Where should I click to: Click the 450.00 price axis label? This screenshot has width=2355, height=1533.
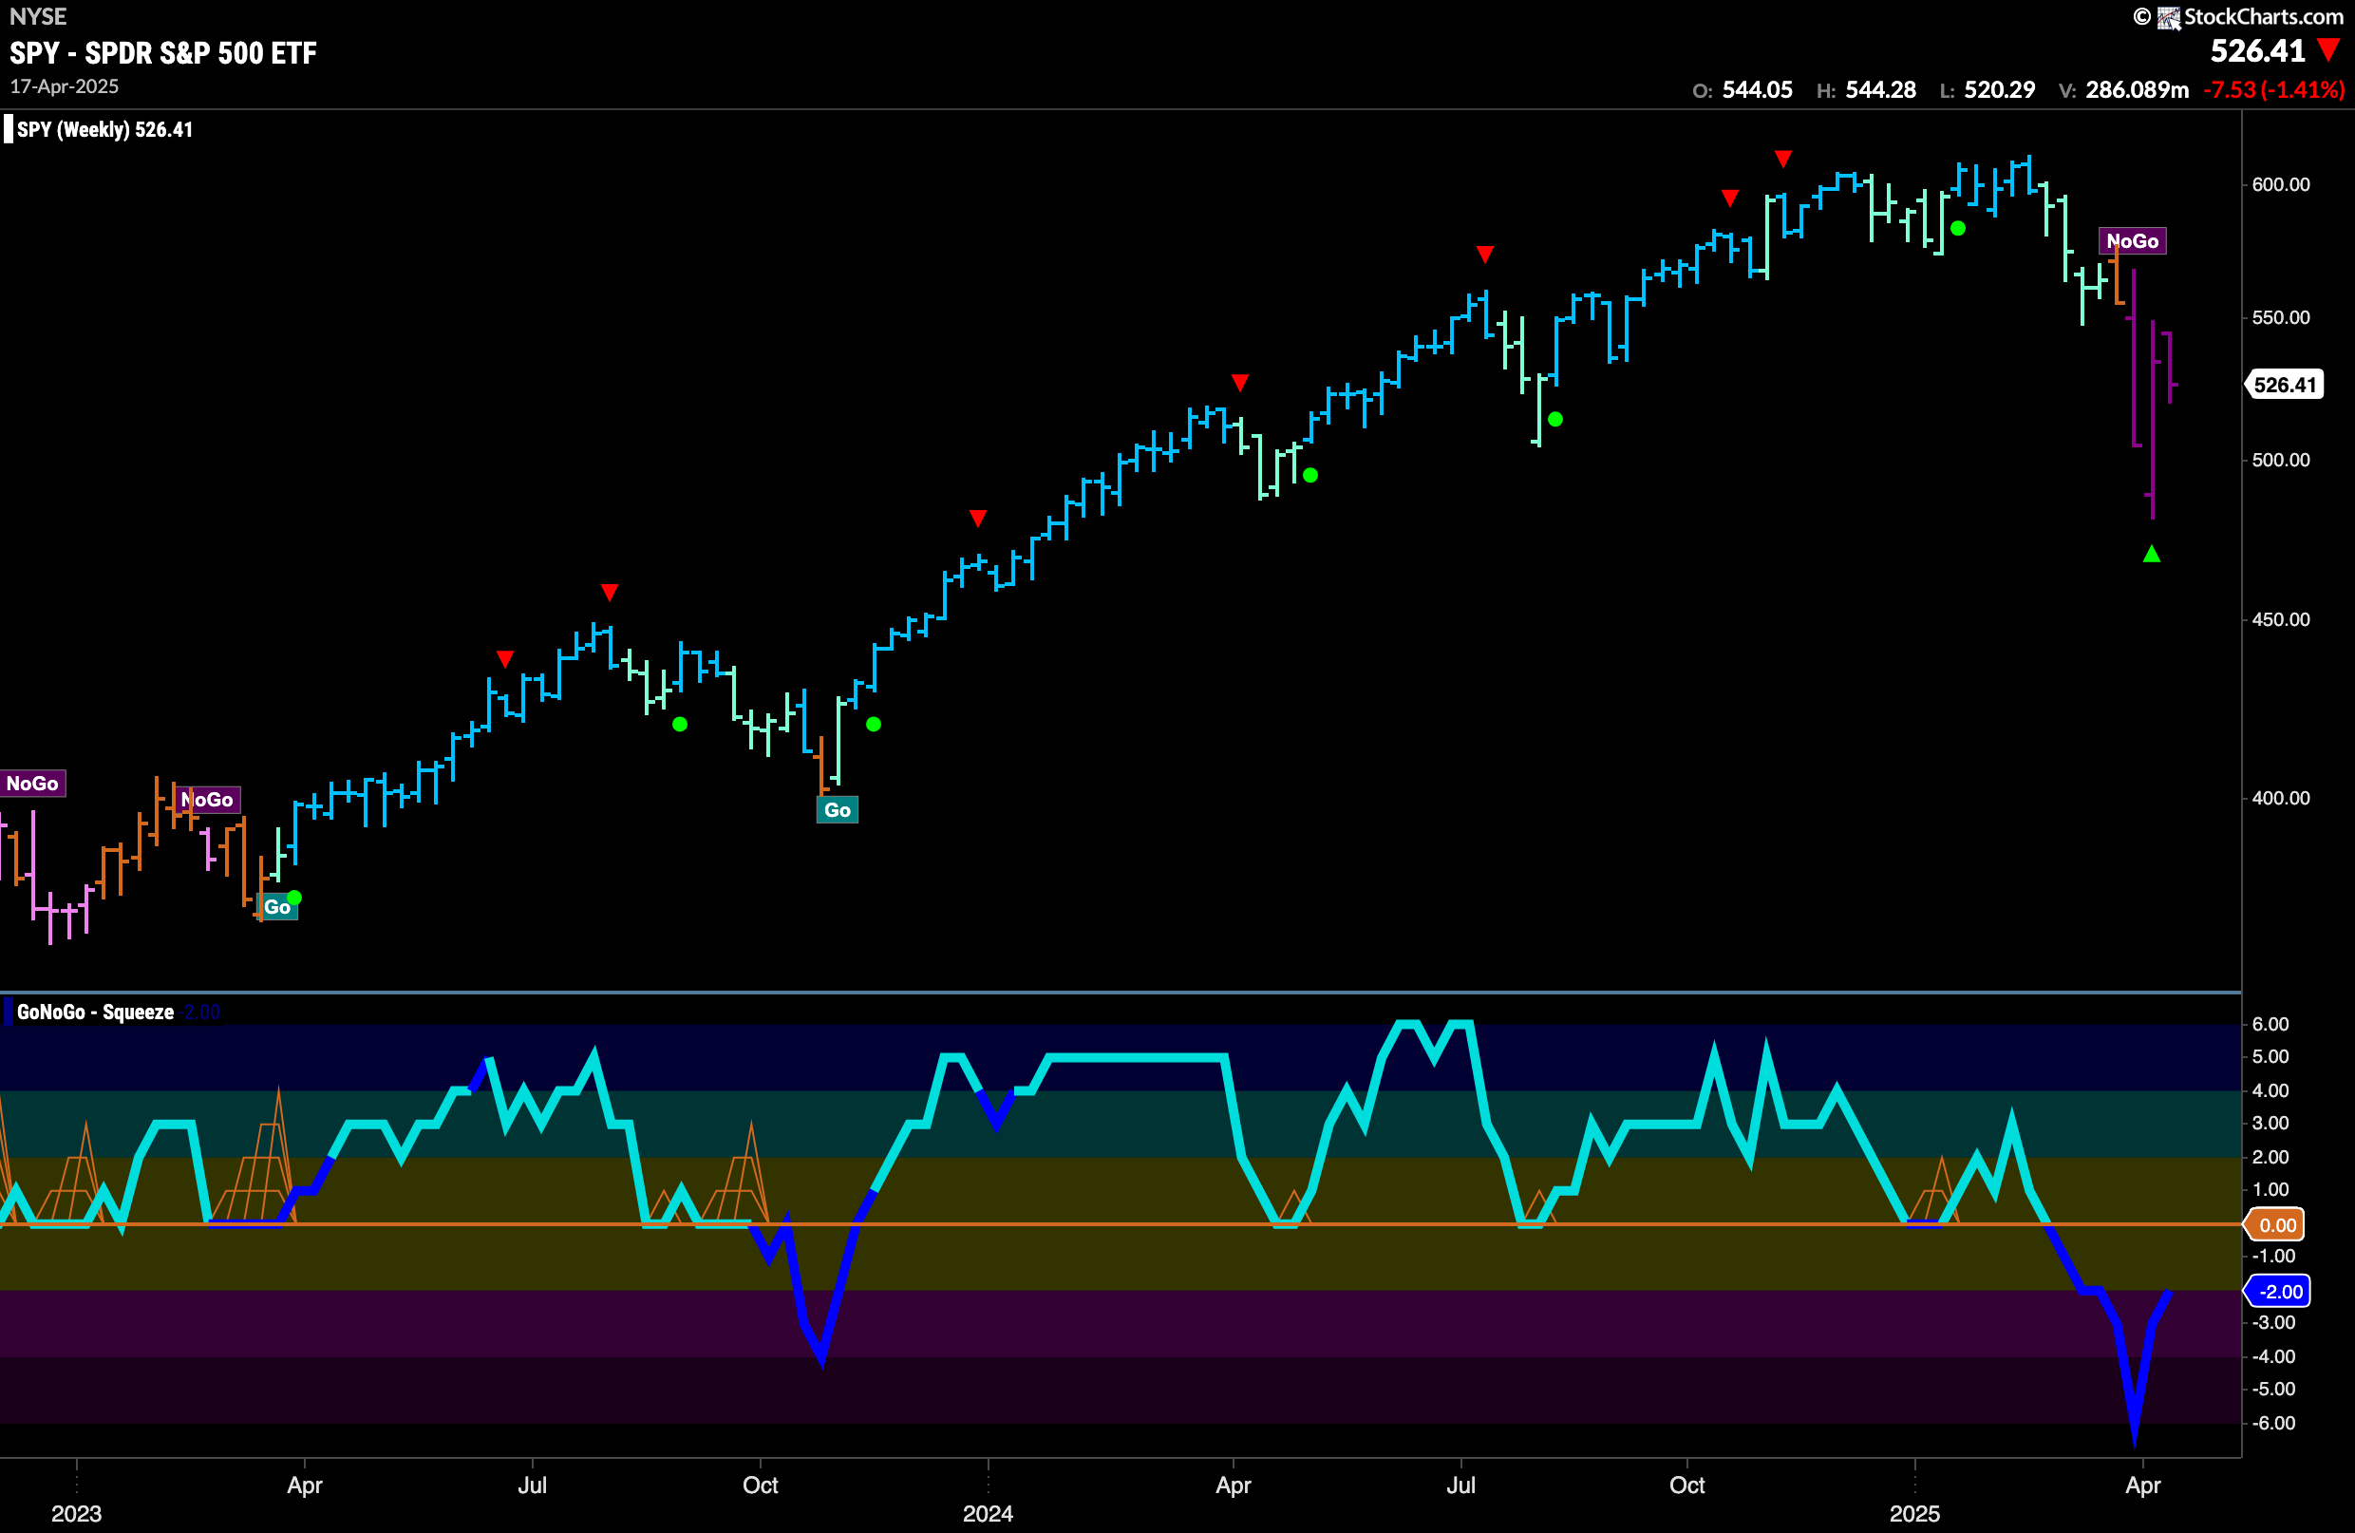2281,619
